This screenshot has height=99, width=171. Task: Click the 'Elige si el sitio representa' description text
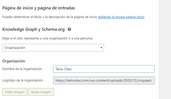[x=48, y=38]
